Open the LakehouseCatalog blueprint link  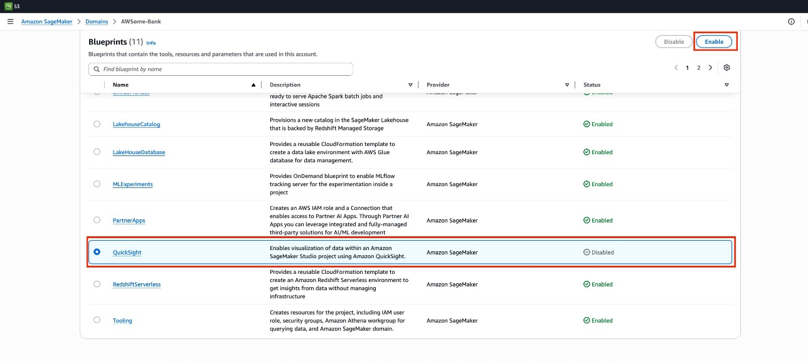click(136, 124)
